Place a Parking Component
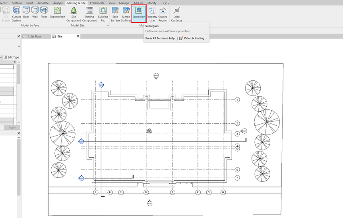 pos(89,14)
